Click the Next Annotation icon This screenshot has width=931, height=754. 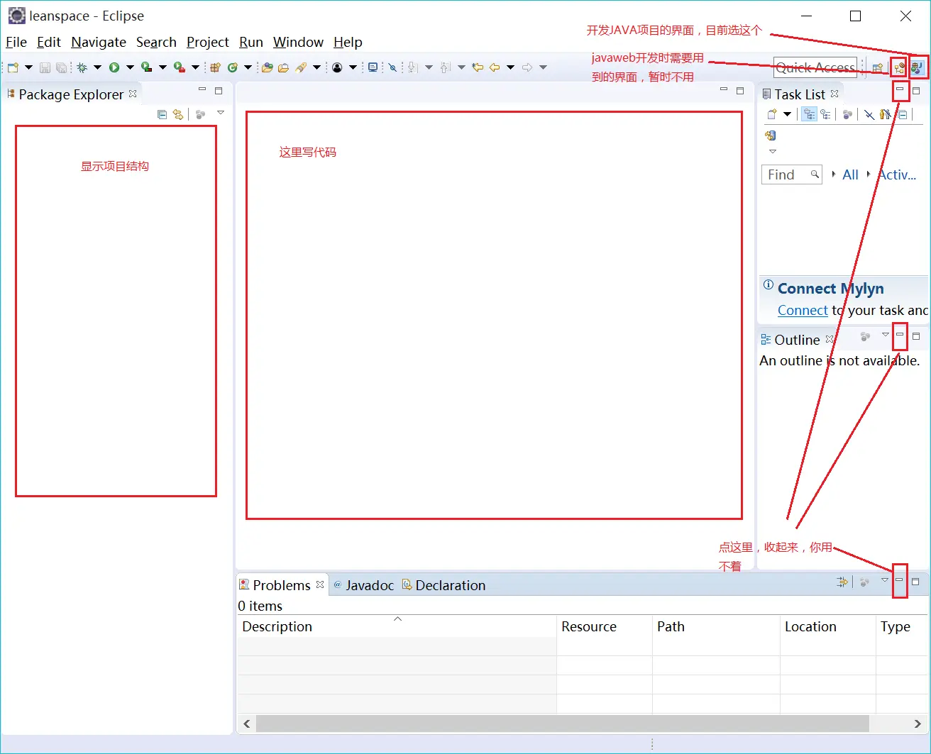(x=412, y=67)
